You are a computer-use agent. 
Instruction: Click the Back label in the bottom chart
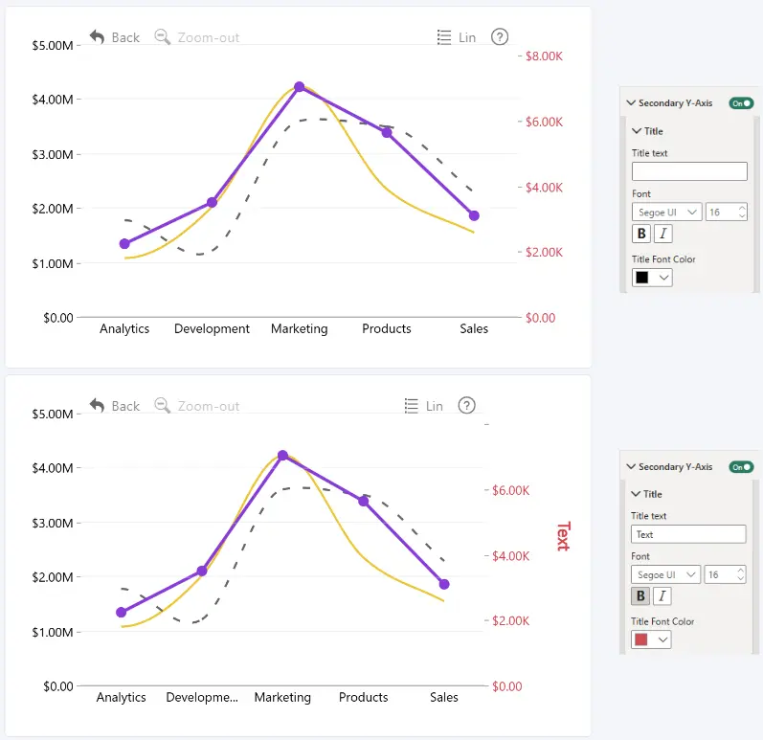pos(125,406)
